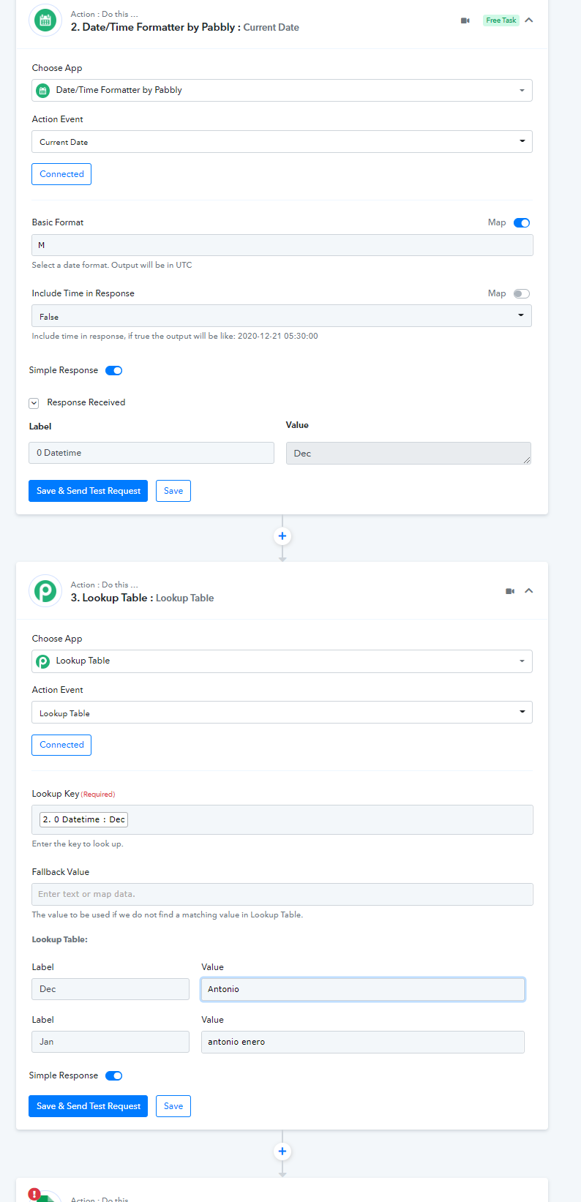Collapse step 3 Lookup Table panel
This screenshot has width=581, height=1202.
[529, 590]
